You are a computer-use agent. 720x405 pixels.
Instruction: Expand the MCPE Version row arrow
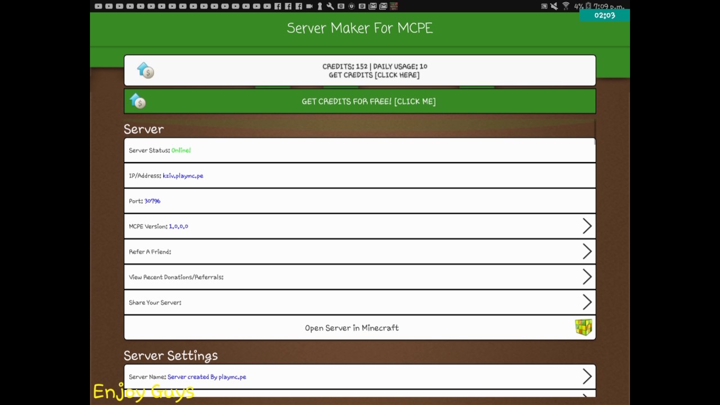click(587, 226)
